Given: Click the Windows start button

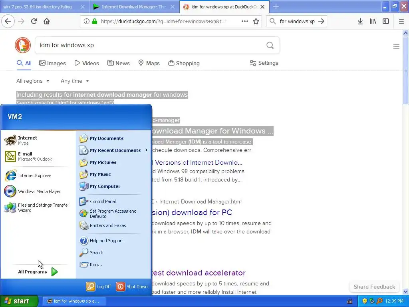Looking at the screenshot, I should tap(19, 301).
